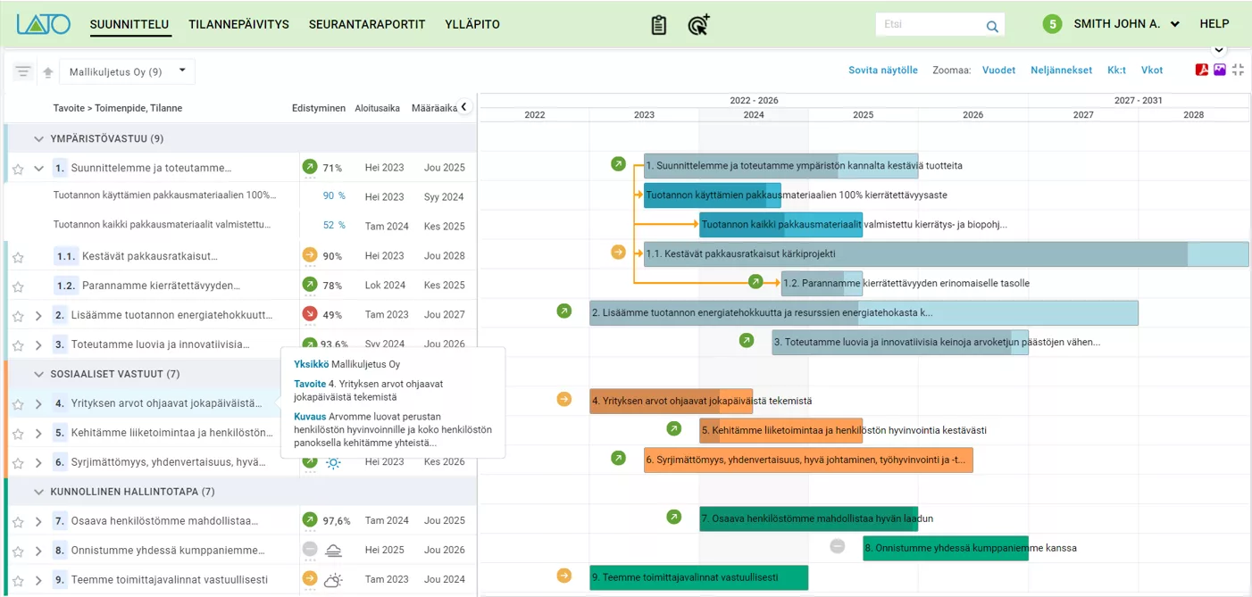Open the filter list icon
Screen dimensions: 1252x597
coord(23,71)
